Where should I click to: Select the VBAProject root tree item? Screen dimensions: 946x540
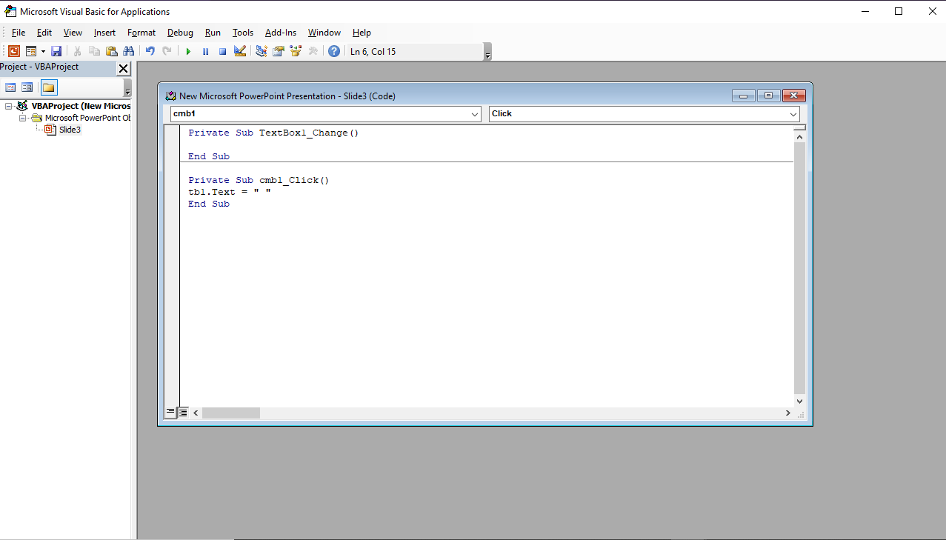point(81,106)
